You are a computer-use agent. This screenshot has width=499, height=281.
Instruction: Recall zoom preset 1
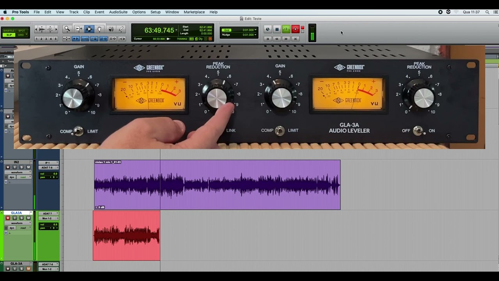37,39
